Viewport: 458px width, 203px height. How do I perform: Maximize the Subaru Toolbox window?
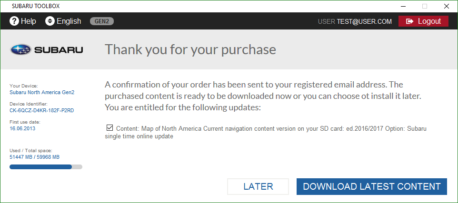coord(425,6)
